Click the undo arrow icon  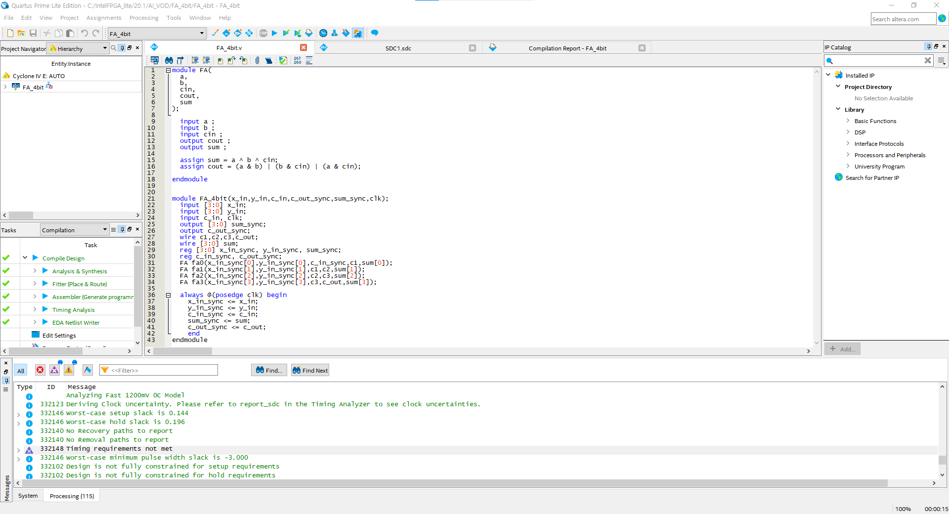[85, 33]
